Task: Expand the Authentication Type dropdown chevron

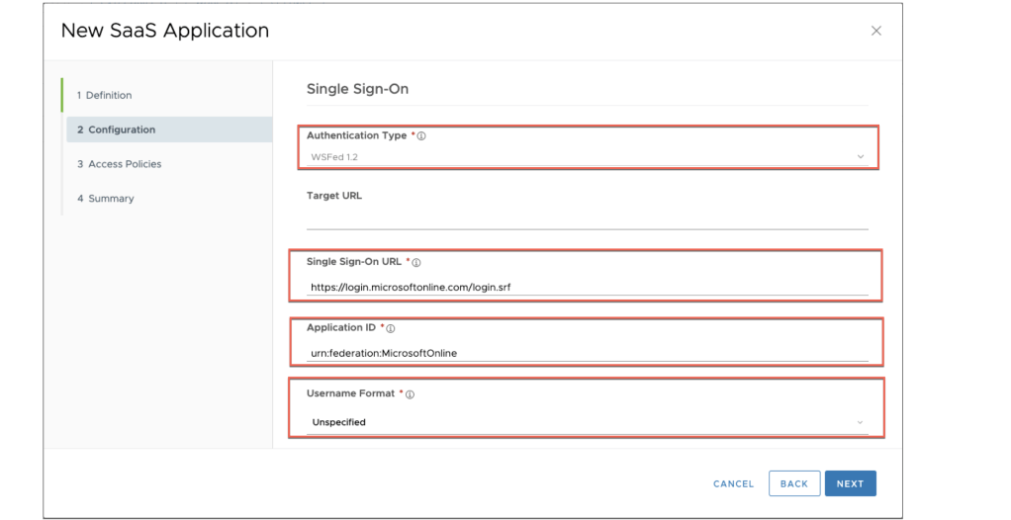Action: click(860, 157)
